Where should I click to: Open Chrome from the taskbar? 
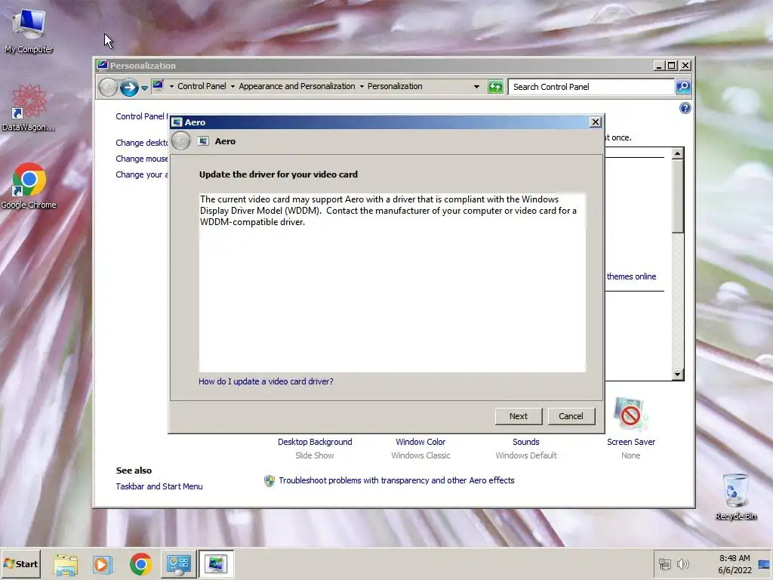(x=140, y=564)
